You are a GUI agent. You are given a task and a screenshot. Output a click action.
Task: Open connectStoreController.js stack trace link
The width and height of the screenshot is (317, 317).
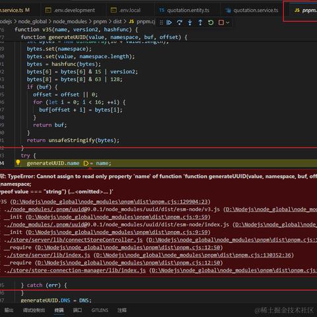click(x=75, y=240)
